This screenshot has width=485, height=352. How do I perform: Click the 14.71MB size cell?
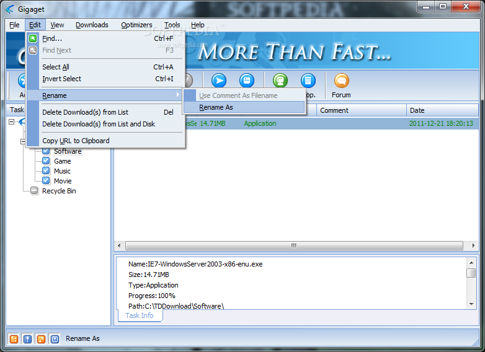pos(213,123)
